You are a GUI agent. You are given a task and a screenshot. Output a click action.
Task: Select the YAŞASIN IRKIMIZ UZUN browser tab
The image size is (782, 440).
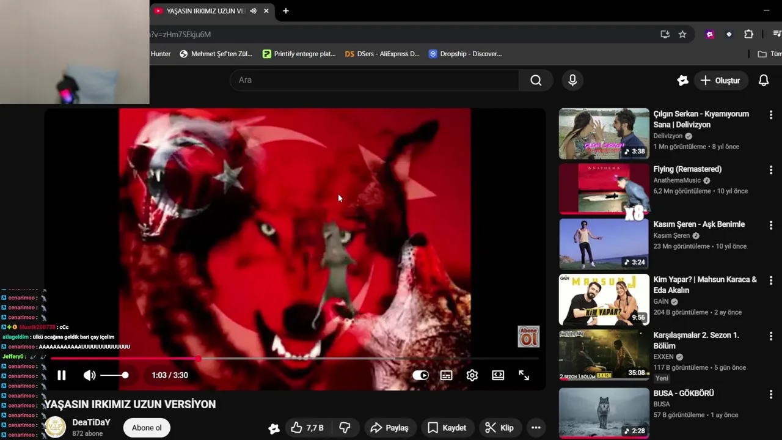pos(205,11)
